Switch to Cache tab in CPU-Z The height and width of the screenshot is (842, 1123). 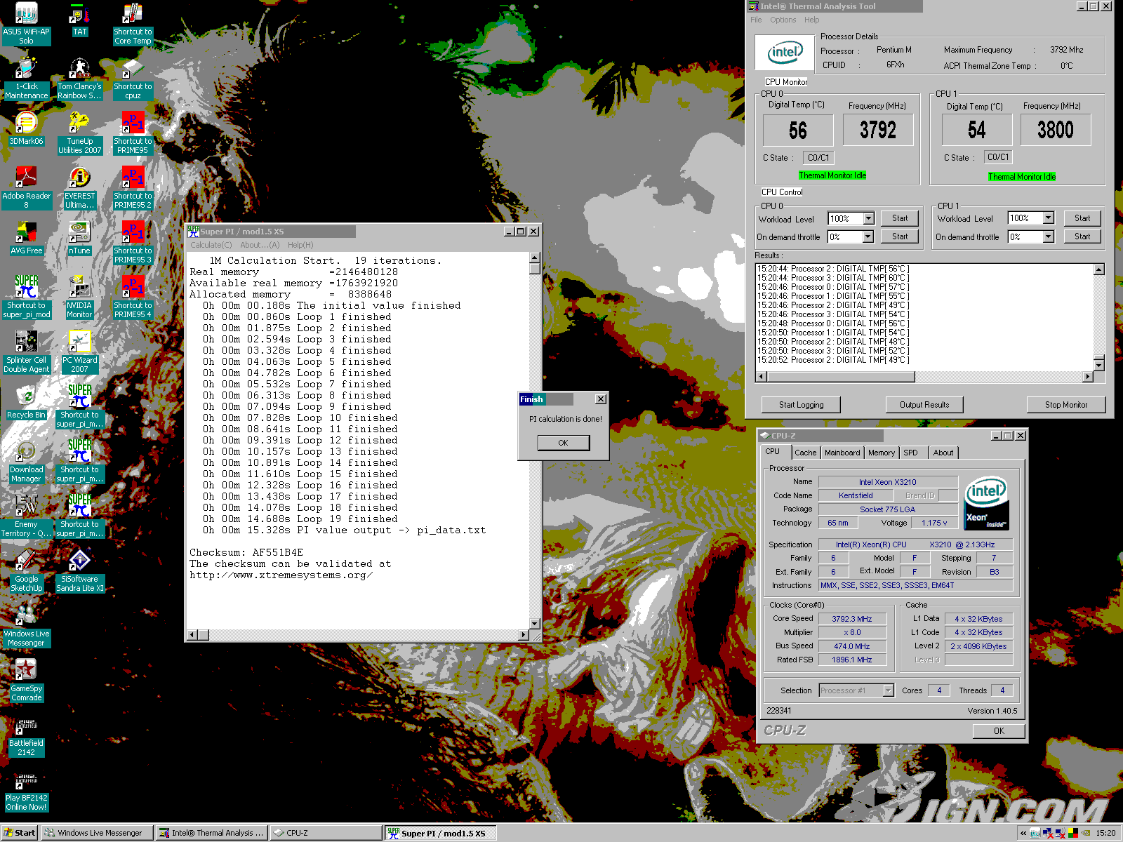(806, 453)
